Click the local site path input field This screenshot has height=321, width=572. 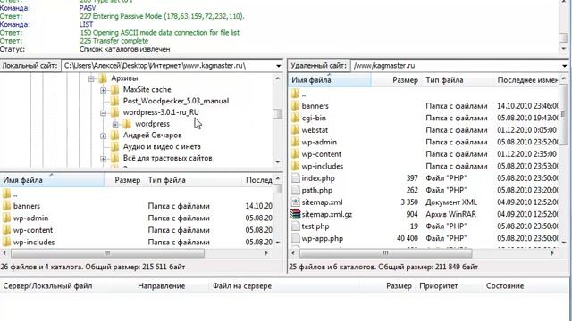click(x=168, y=66)
